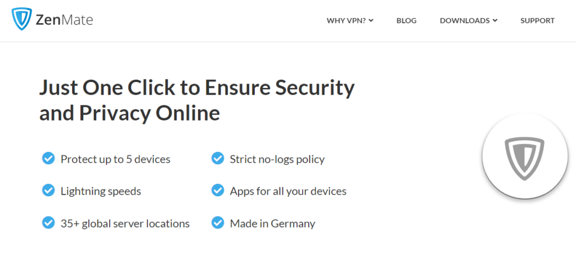Expand the DOWNLOADS chevron arrow
The image size is (576, 263).
pyautogui.click(x=495, y=21)
